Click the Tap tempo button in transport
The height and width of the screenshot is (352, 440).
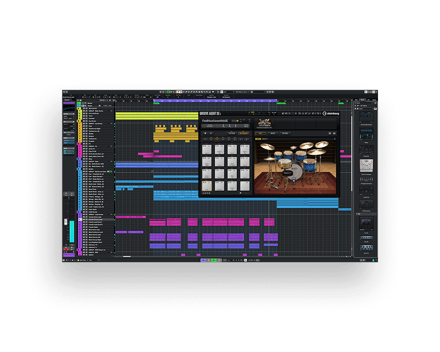coord(257,260)
